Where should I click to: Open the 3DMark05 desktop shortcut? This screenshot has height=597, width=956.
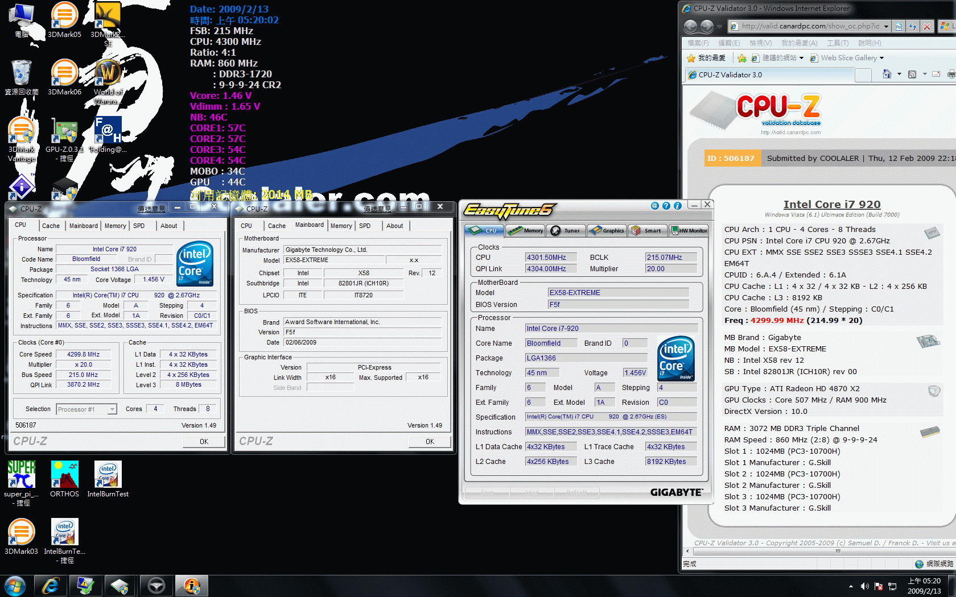point(64,20)
